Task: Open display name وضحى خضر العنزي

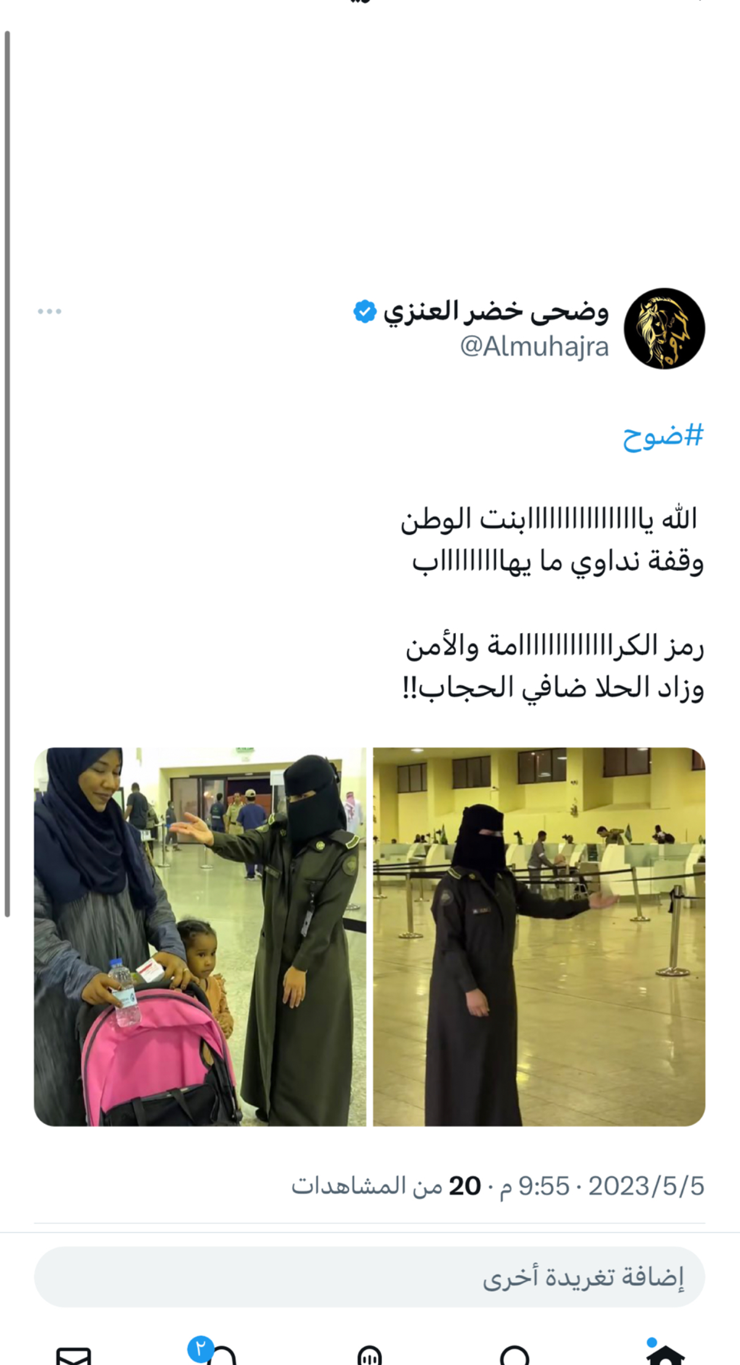Action: point(496,312)
